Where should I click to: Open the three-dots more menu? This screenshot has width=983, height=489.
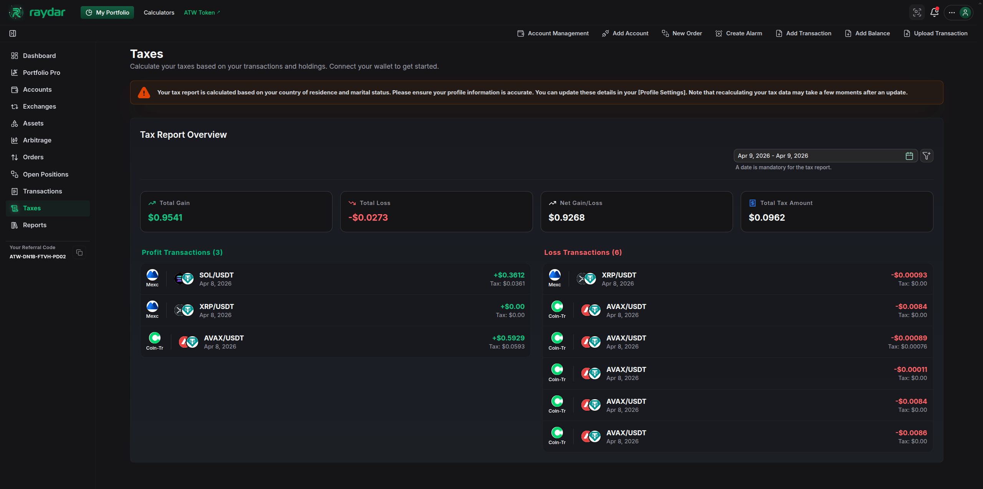click(x=952, y=13)
